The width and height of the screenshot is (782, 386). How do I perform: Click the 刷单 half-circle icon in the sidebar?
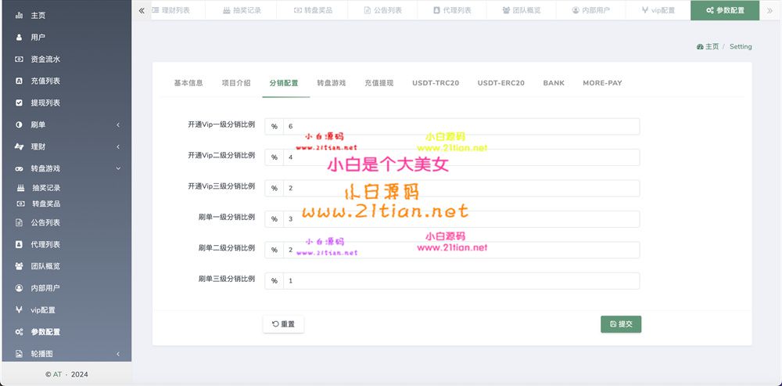[x=19, y=124]
